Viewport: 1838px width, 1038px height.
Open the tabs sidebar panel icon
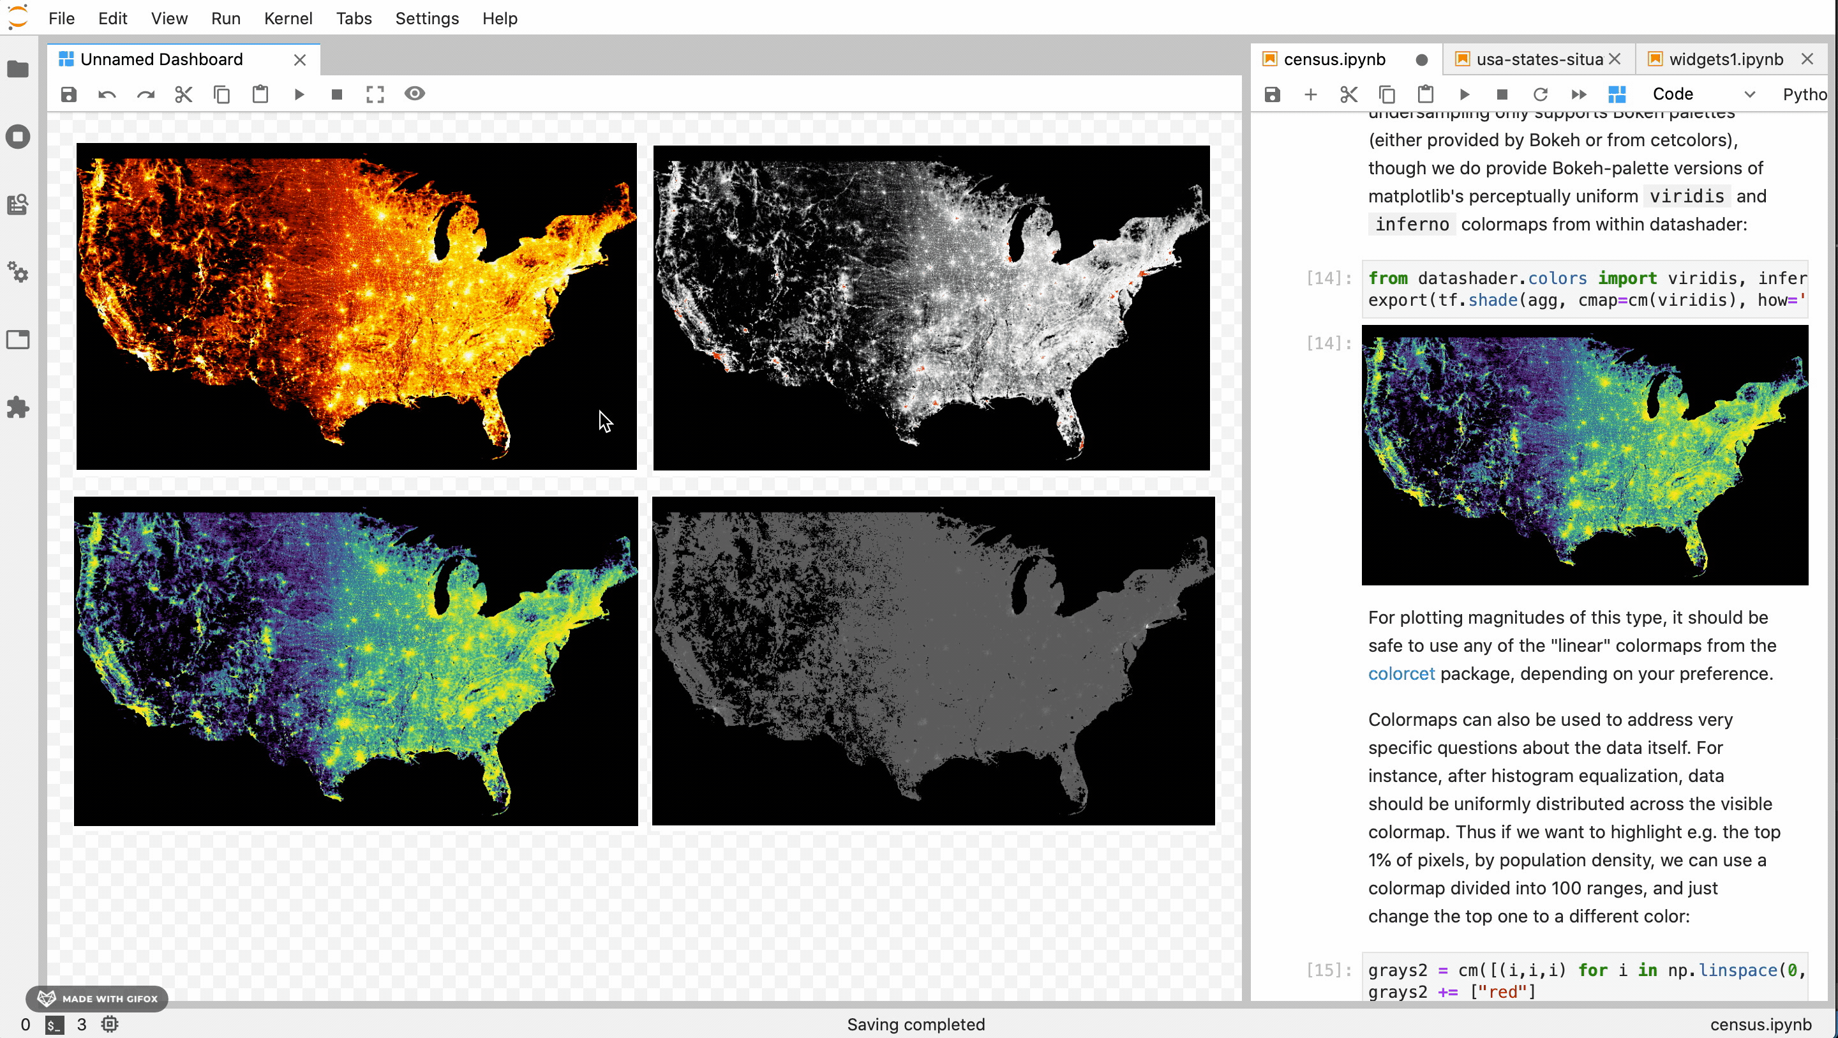tap(18, 340)
